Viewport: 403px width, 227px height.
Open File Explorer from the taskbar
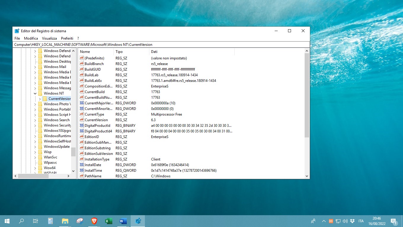(65, 221)
